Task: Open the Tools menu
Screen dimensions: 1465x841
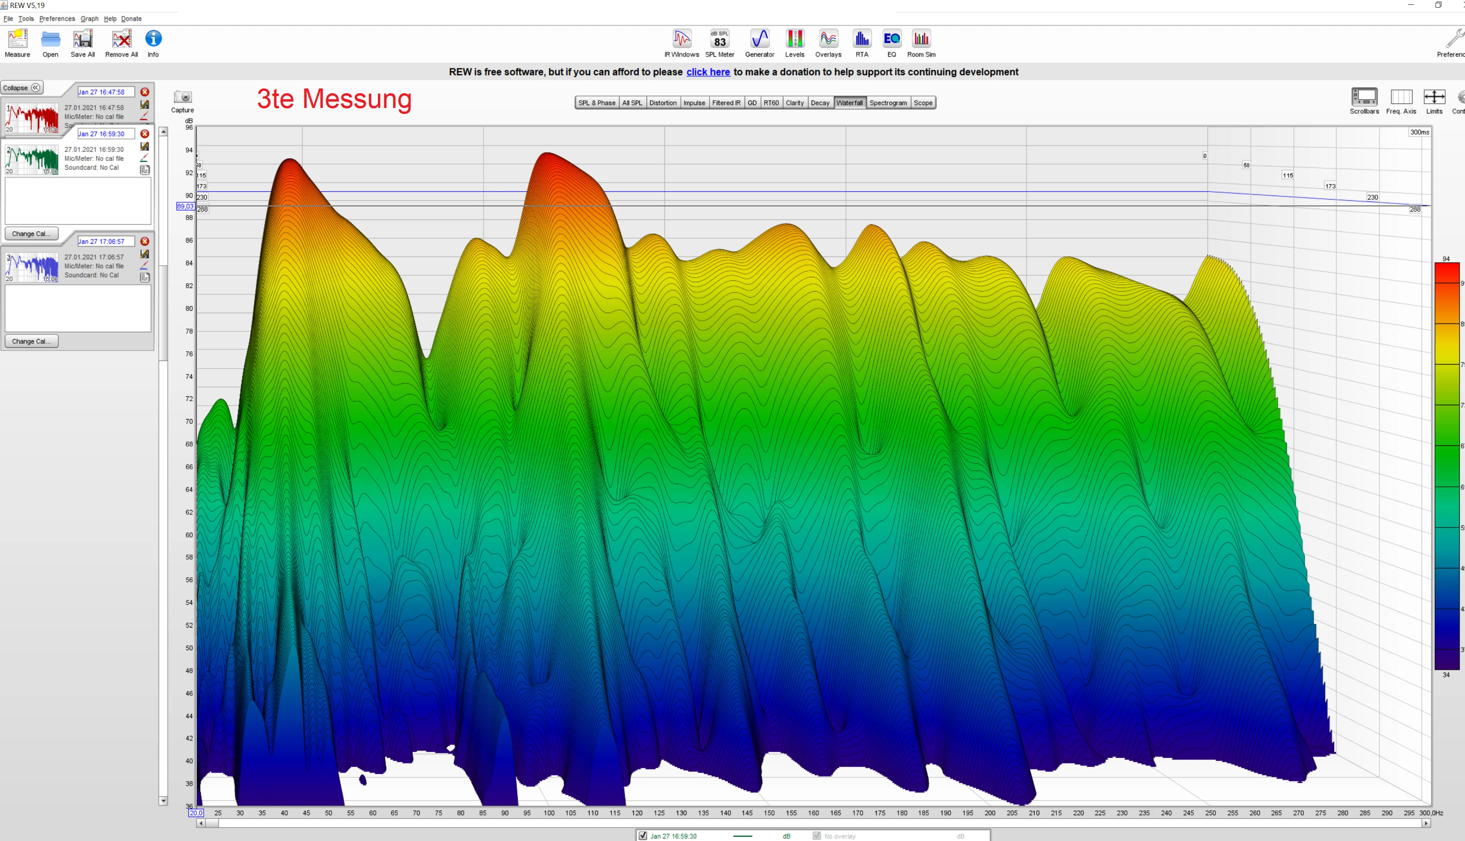Action: 26,18
